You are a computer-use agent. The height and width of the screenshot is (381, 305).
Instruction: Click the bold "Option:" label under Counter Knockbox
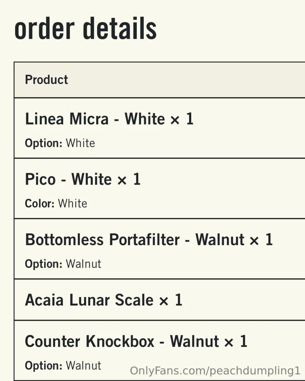coord(43,365)
